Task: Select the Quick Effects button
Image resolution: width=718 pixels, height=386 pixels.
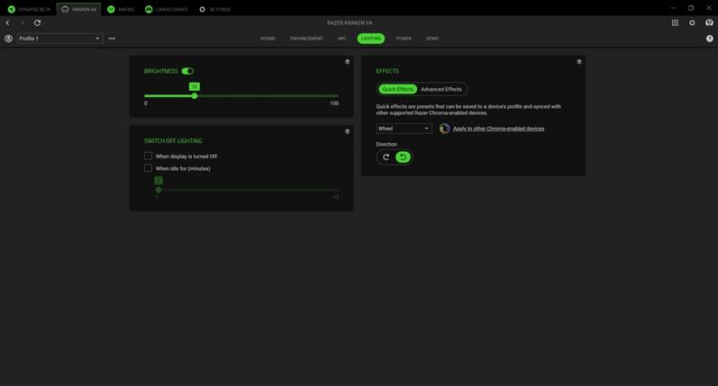Action: tap(397, 89)
